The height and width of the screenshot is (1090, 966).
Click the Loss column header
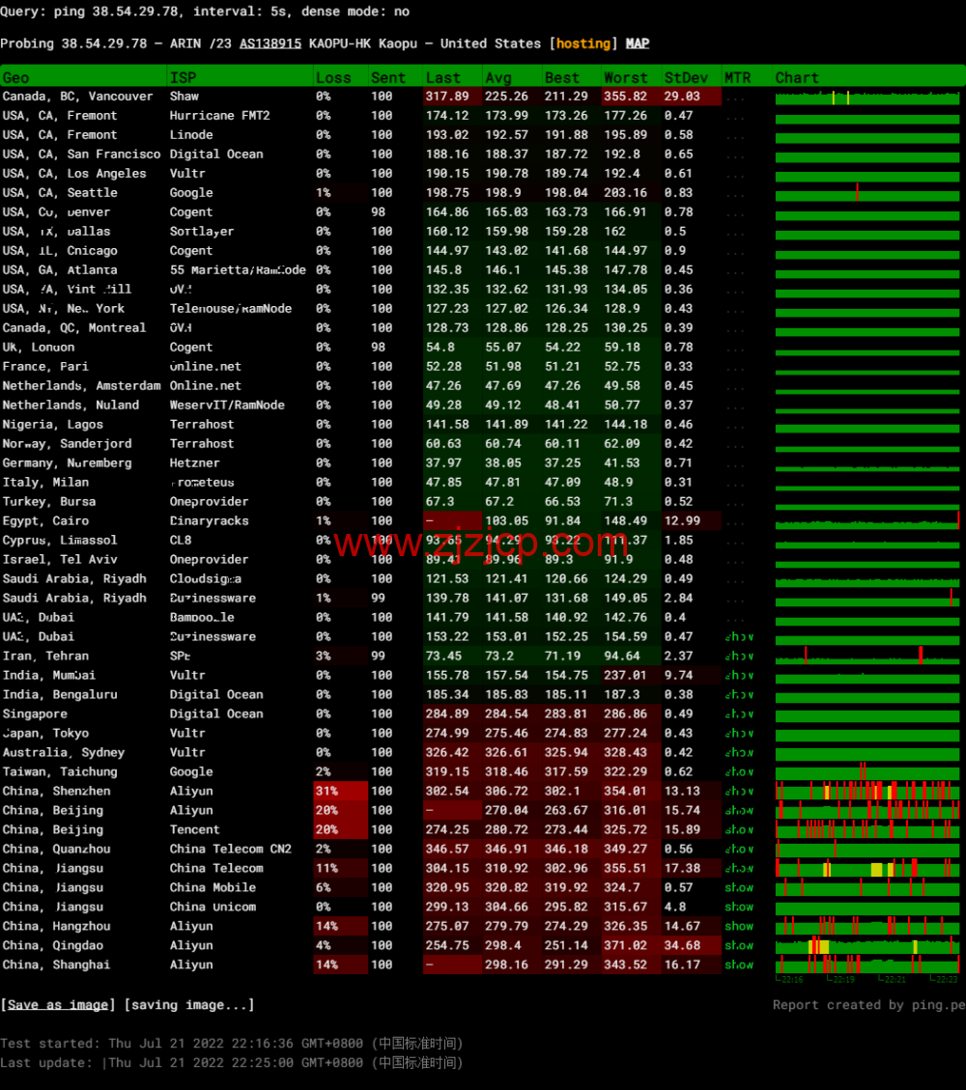coord(333,77)
